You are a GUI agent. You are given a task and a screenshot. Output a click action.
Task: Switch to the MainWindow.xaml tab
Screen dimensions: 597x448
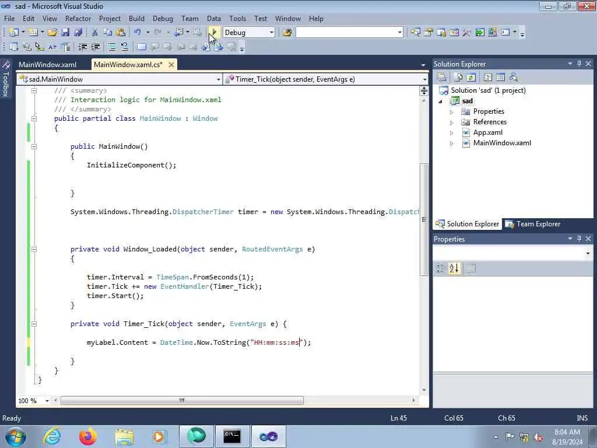(48, 64)
